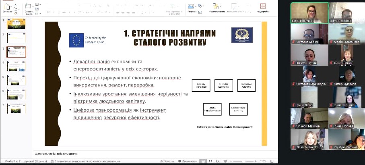Expand the Создать слайд dropdown arrow
This screenshot has width=365, height=165.
click(x=32, y=6)
